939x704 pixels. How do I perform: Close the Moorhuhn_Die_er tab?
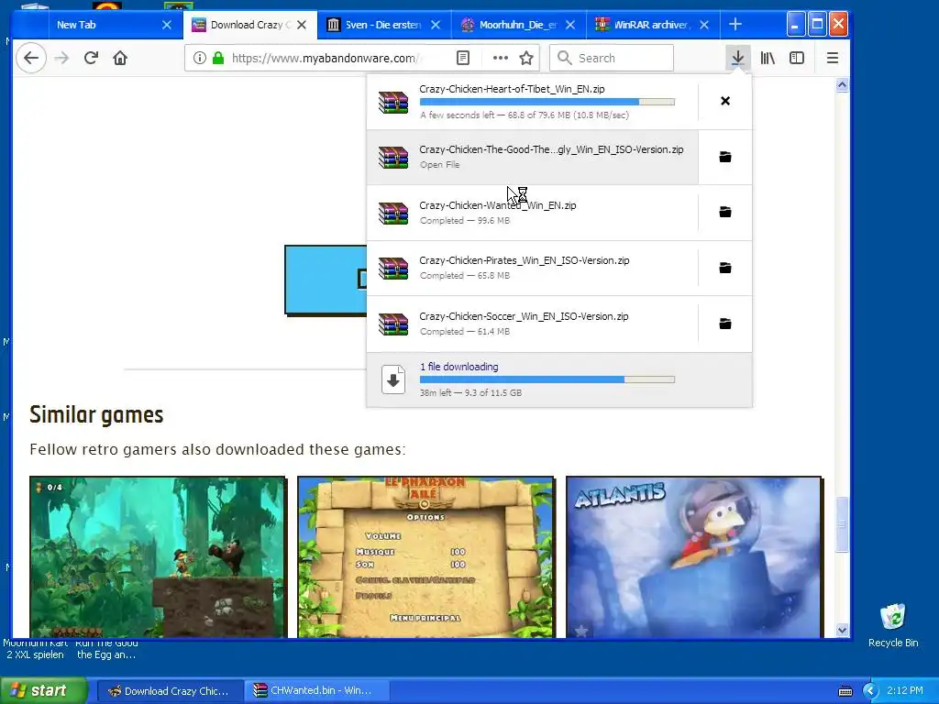570,25
